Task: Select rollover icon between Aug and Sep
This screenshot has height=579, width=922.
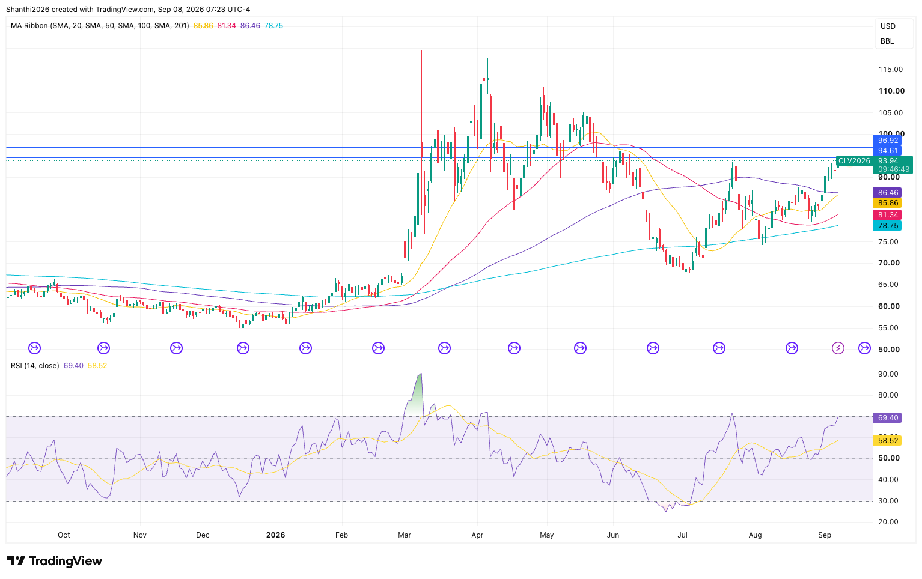Action: point(792,348)
